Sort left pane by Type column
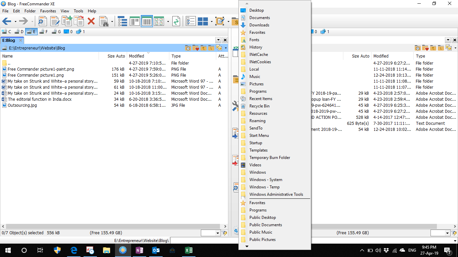This screenshot has width=458, height=257. tap(193, 56)
